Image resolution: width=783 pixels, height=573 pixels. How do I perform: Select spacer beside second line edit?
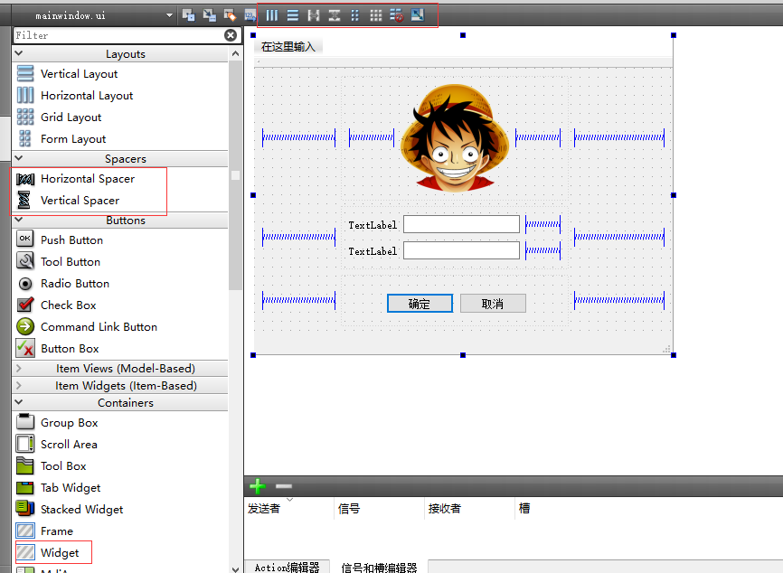click(542, 250)
